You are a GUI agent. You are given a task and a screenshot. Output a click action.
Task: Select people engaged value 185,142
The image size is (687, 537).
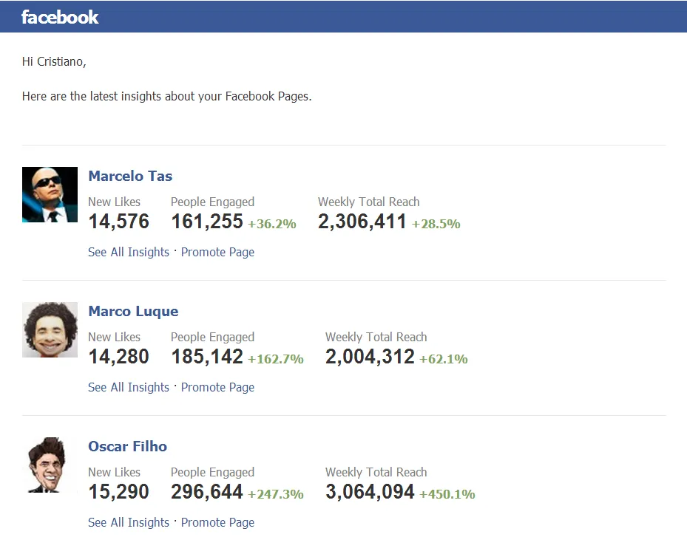pyautogui.click(x=207, y=357)
